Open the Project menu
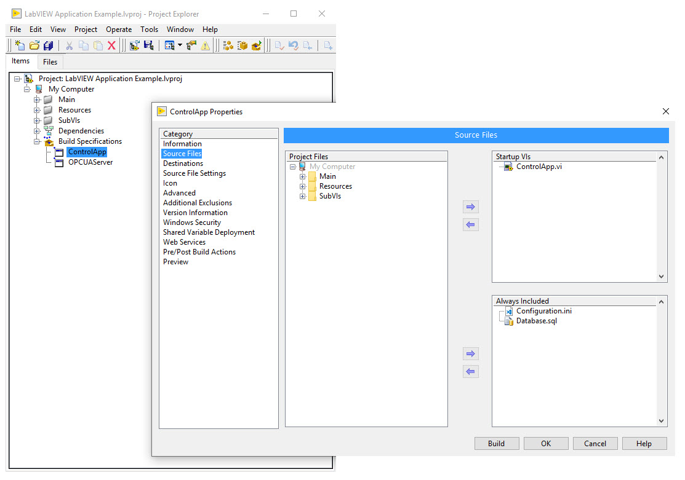 tap(86, 30)
